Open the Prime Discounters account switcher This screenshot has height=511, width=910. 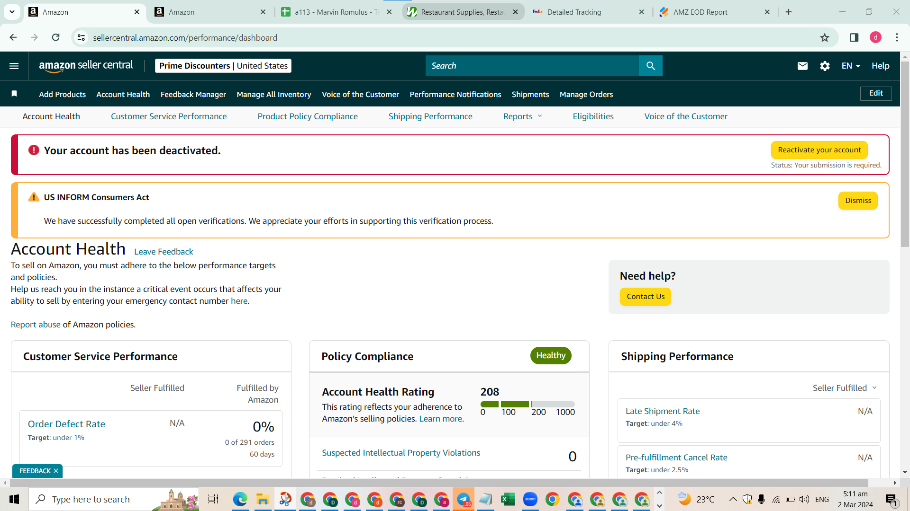click(x=223, y=66)
